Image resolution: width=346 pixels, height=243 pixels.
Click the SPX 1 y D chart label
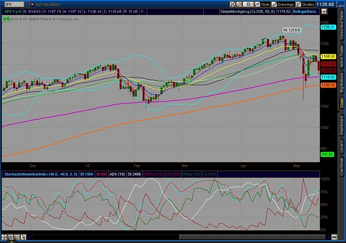pyautogui.click(x=13, y=12)
